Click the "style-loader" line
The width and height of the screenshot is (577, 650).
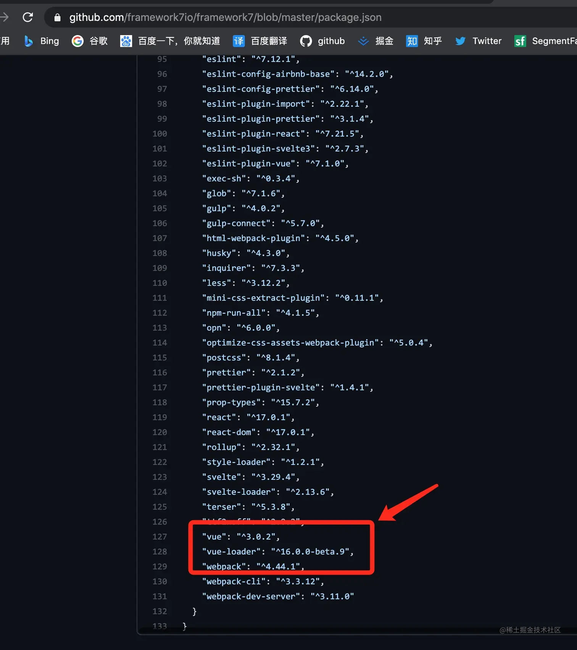coord(263,462)
